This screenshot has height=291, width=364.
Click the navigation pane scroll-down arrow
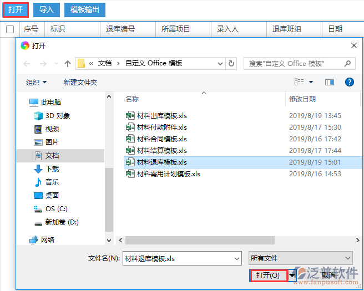(x=109, y=241)
